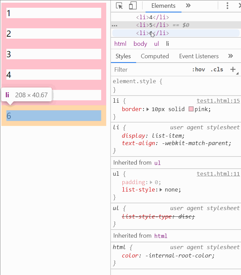
Task: Open the pink color swatch picker
Action: pyautogui.click(x=191, y=109)
